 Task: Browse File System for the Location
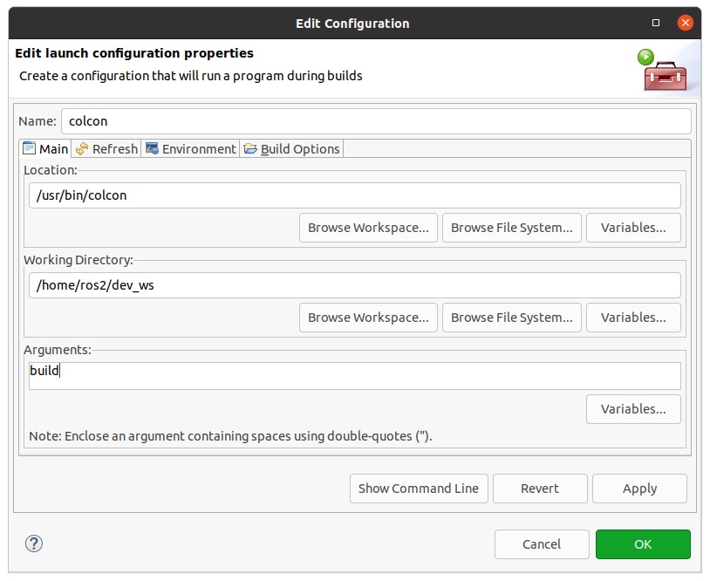coord(511,228)
